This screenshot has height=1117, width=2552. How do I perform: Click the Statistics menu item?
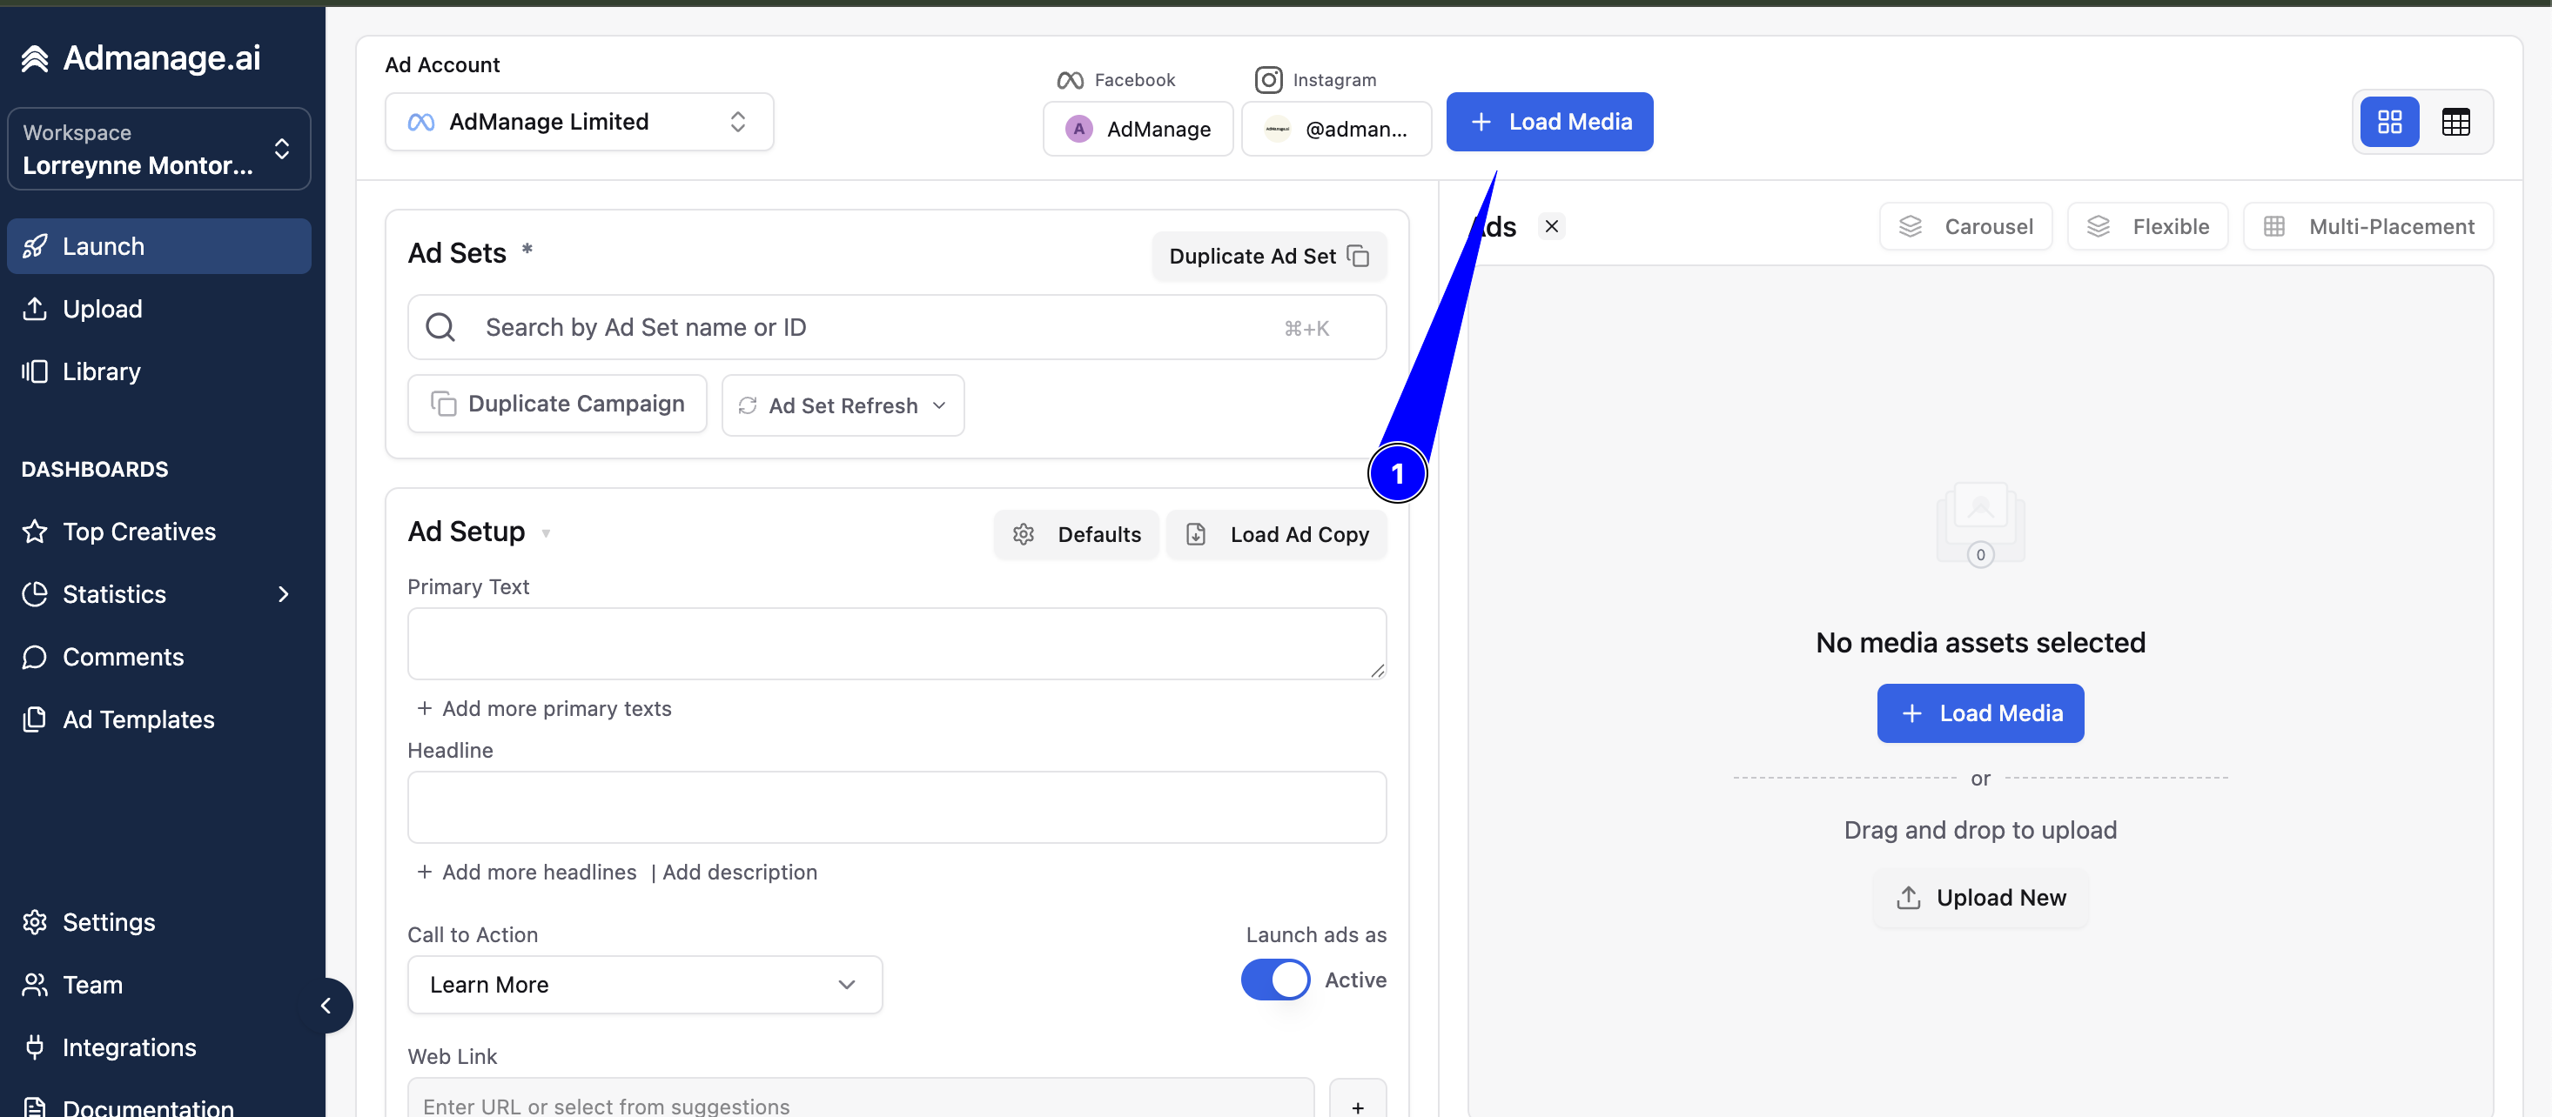[x=114, y=594]
